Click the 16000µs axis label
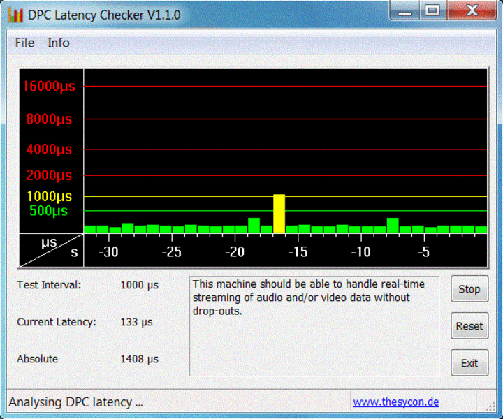Image resolution: width=503 pixels, height=419 pixels. pos(49,86)
